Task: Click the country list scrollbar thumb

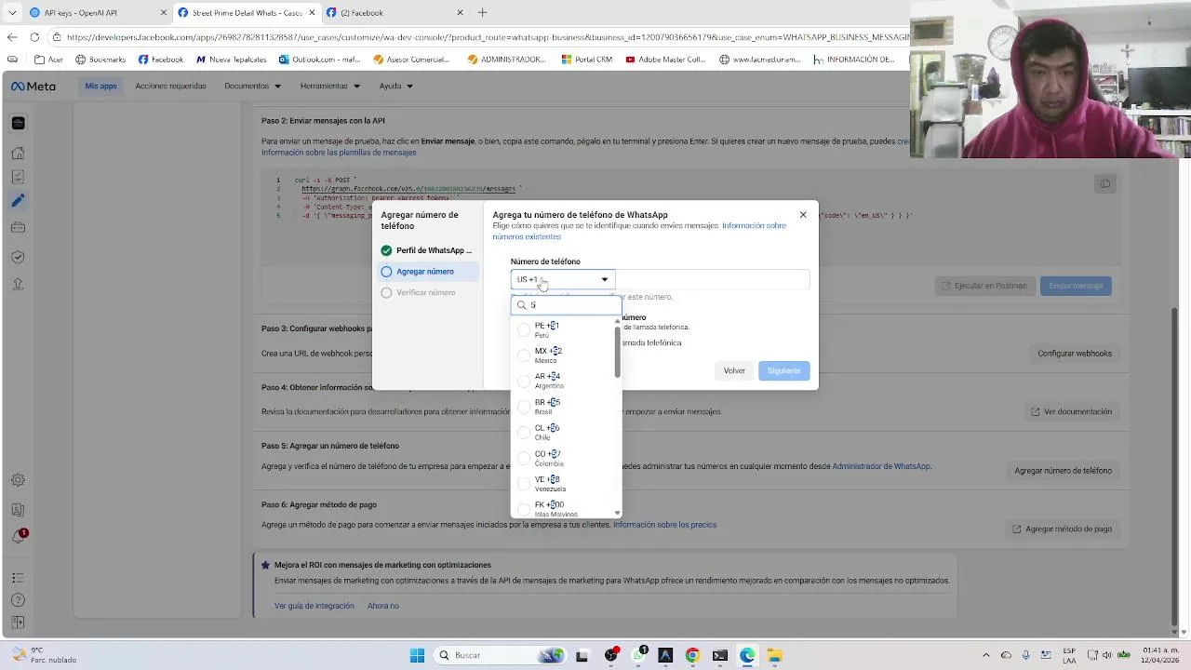Action: [x=617, y=353]
